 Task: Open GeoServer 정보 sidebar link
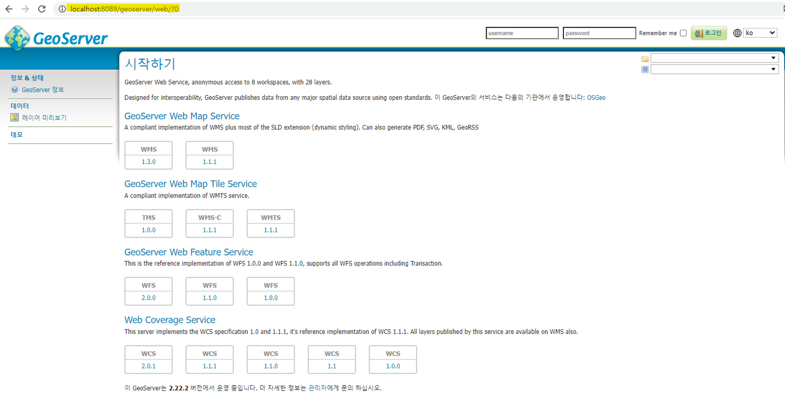(43, 89)
